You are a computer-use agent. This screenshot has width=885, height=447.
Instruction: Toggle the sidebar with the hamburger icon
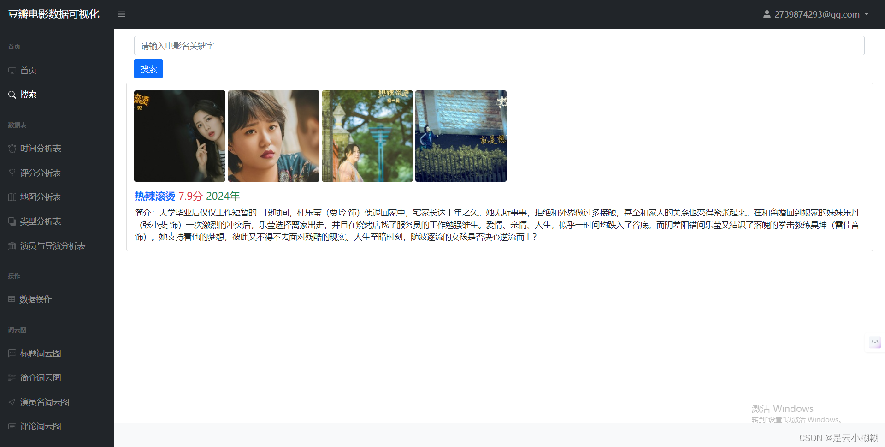[x=122, y=14]
